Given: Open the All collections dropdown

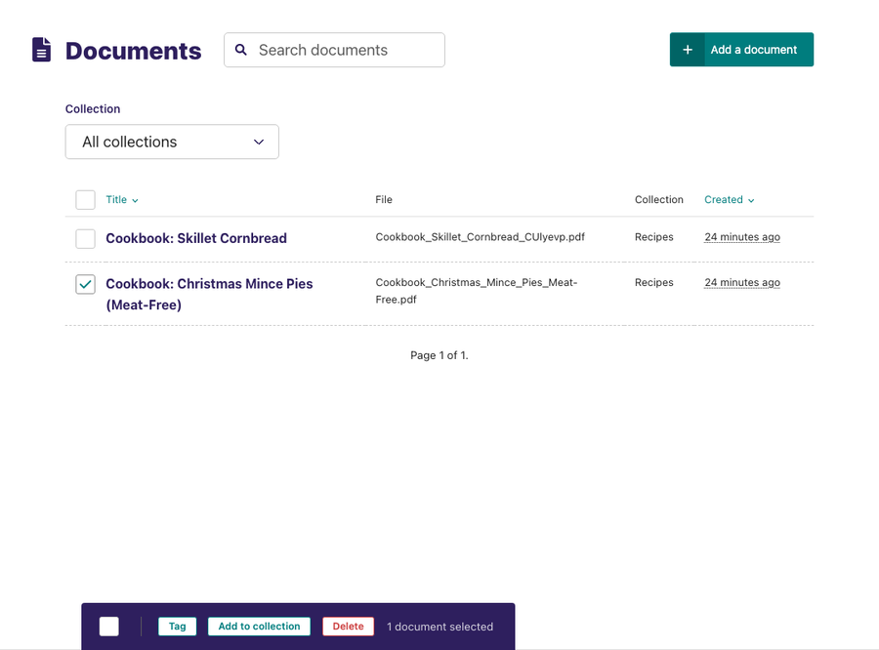Looking at the screenshot, I should tap(172, 142).
